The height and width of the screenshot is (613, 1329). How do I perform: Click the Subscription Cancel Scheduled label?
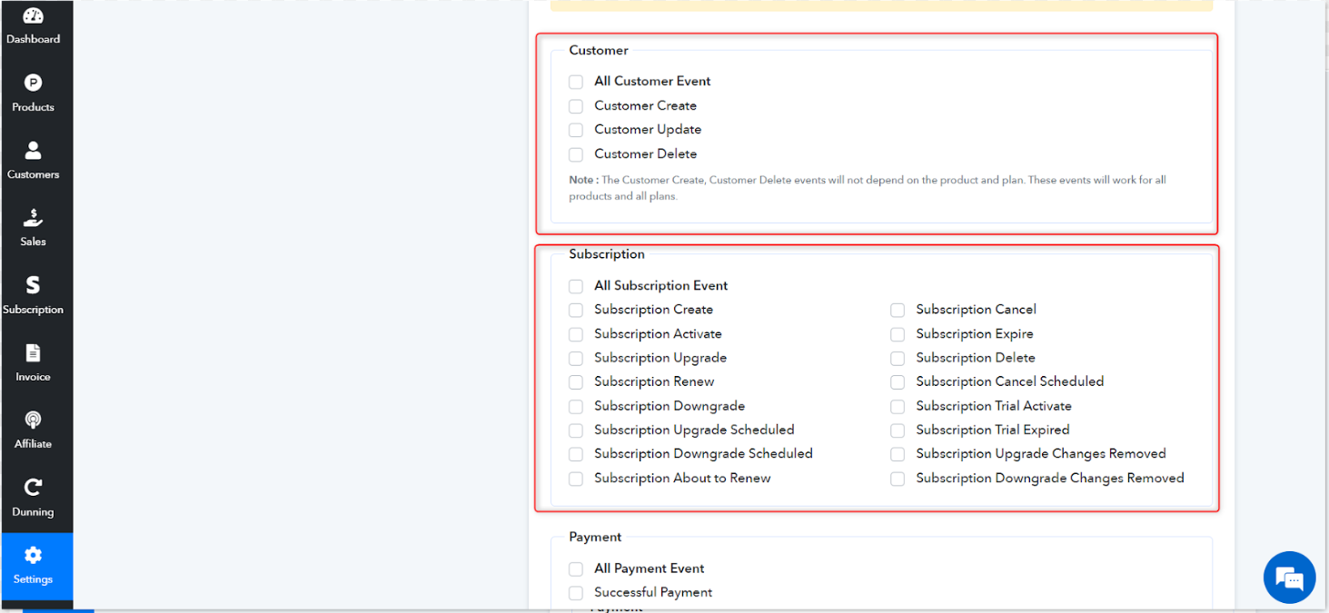tap(1010, 381)
